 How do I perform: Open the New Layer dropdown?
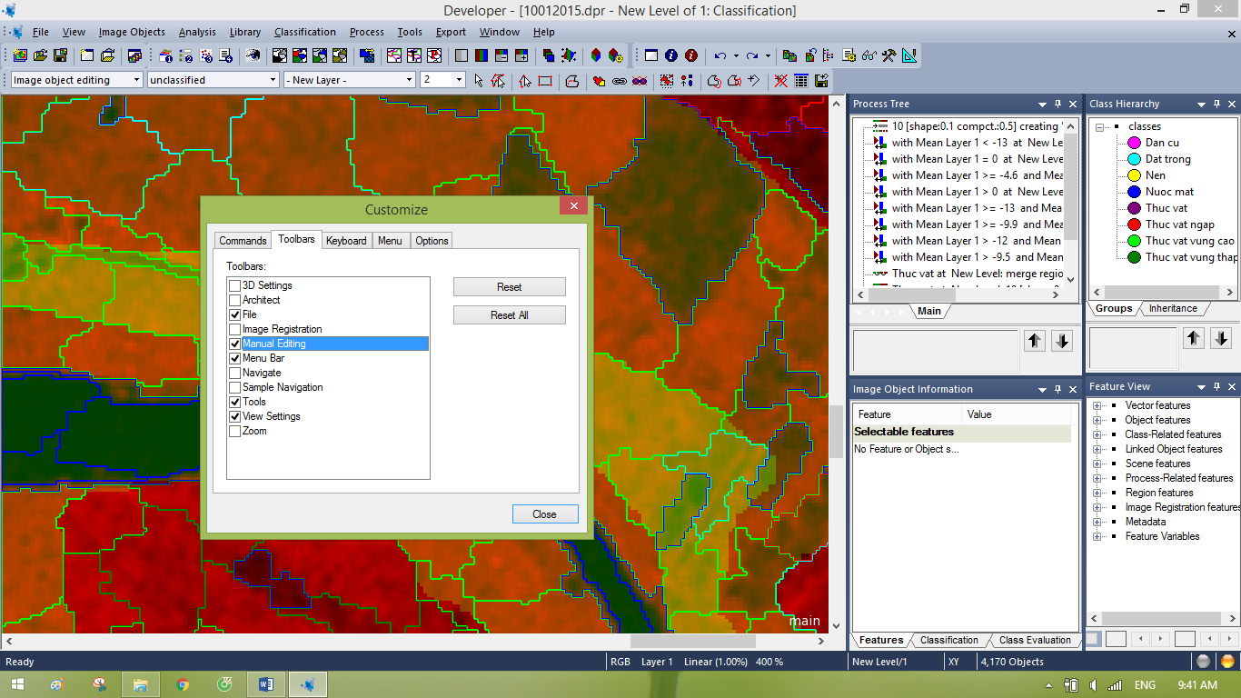(409, 80)
